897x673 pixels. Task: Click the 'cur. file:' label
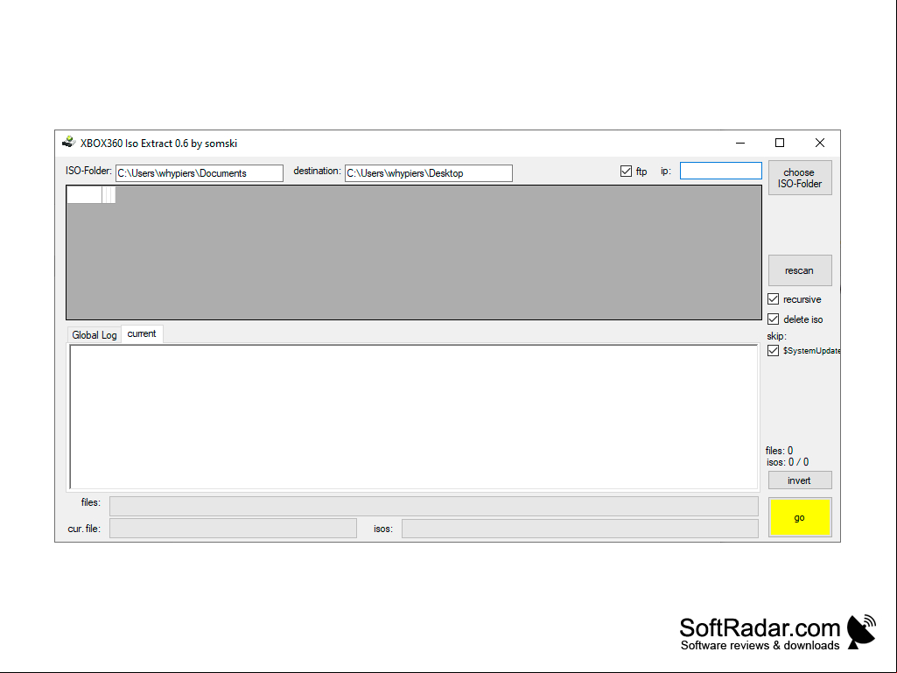[84, 529]
